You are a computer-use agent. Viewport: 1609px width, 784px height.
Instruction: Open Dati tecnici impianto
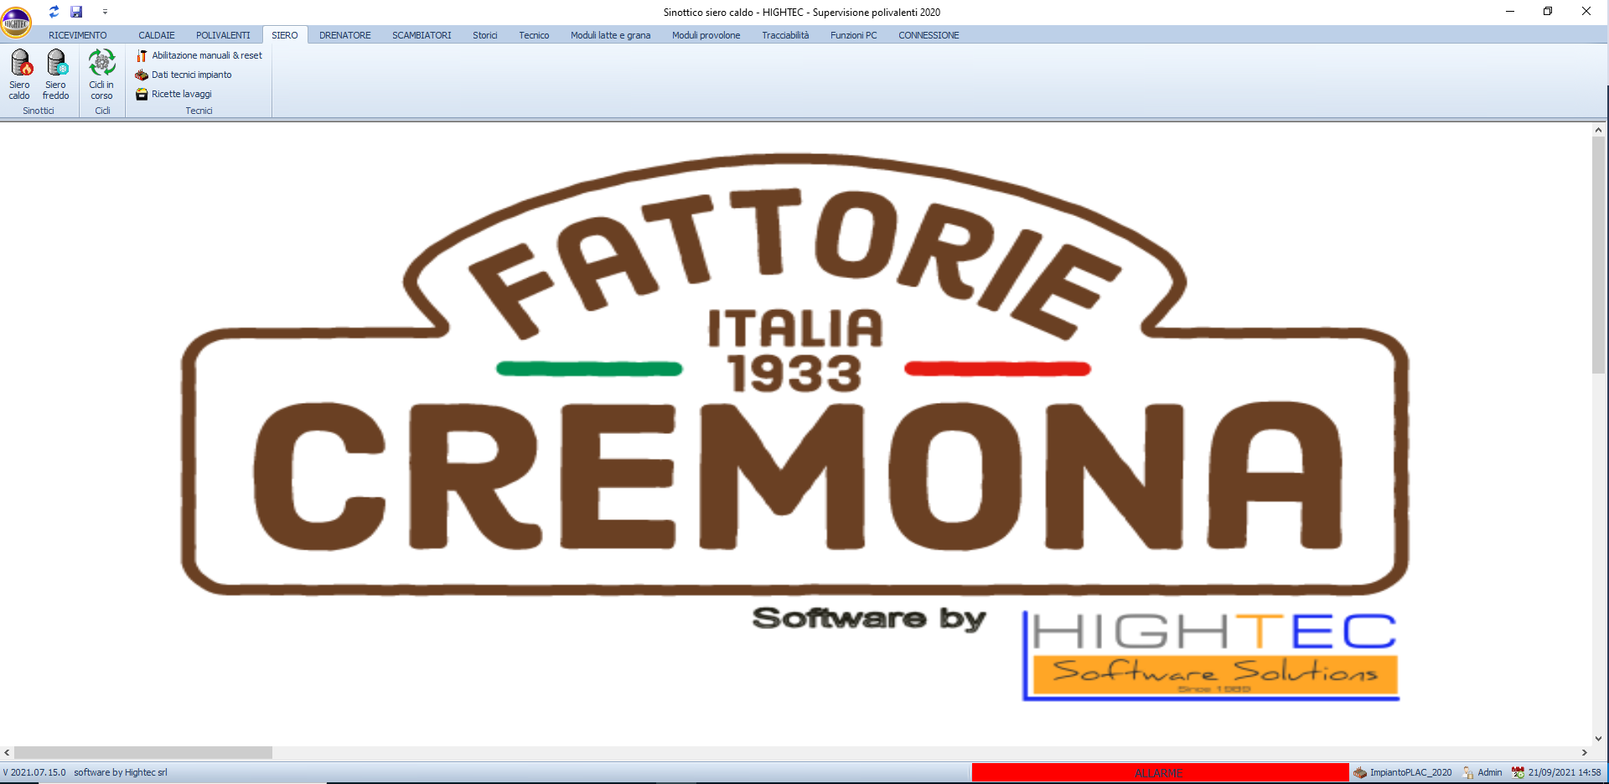(184, 75)
